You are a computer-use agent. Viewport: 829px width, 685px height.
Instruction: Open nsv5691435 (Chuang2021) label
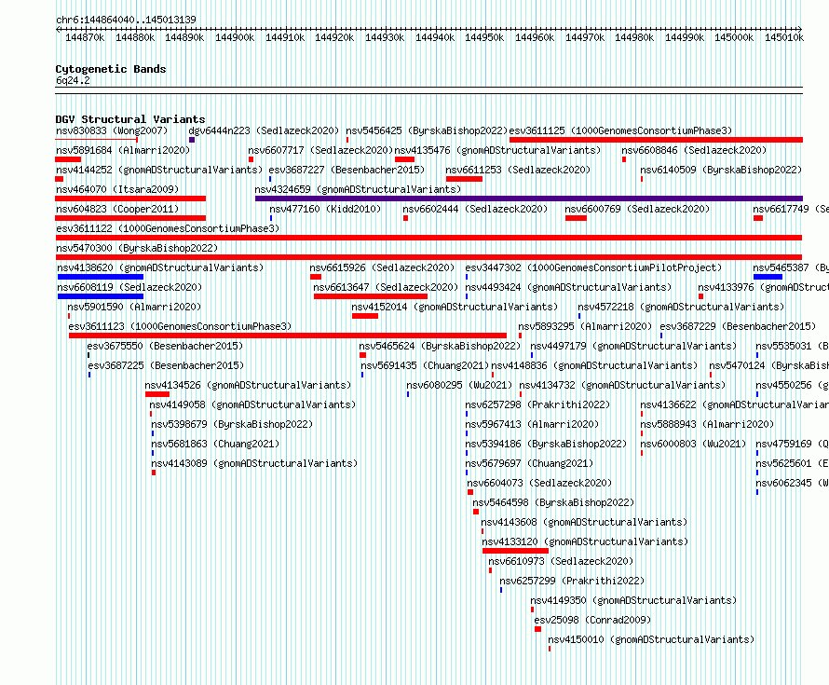425,365
